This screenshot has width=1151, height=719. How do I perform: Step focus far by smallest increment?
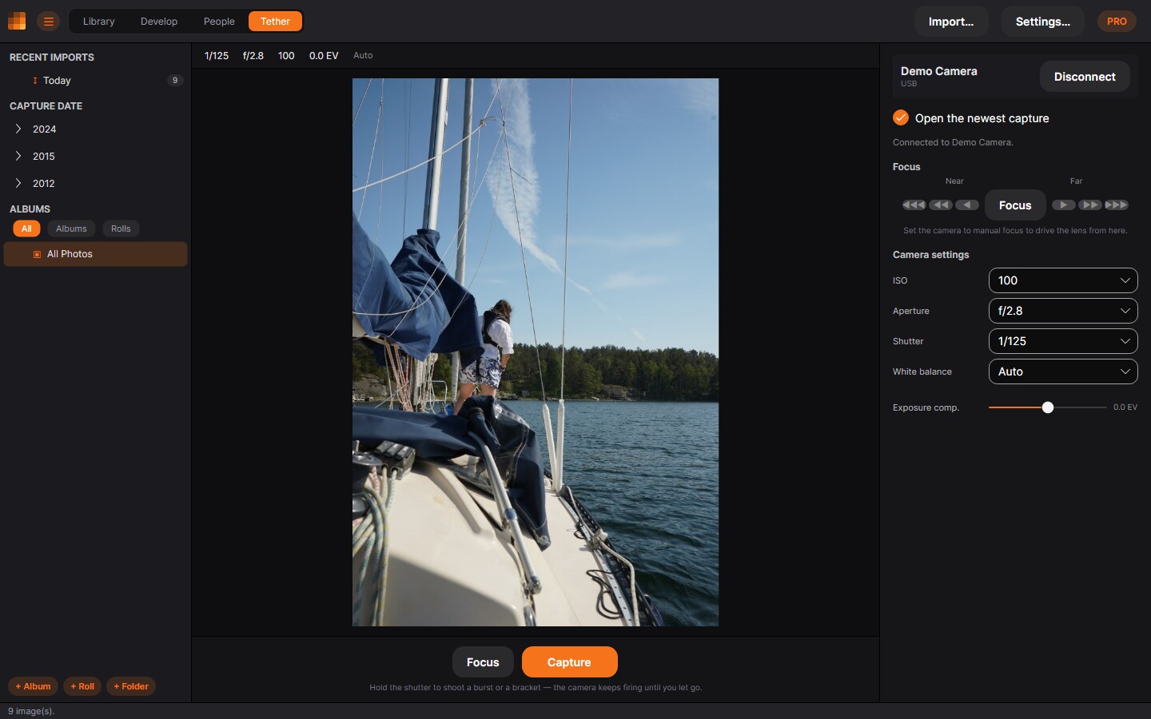click(x=1063, y=205)
